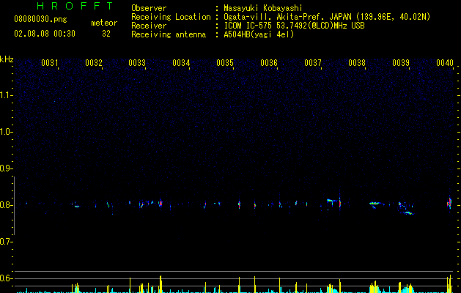Click the Observer name Masayuki Kobayashi
Screen dimensions: 461x293
click(263, 8)
